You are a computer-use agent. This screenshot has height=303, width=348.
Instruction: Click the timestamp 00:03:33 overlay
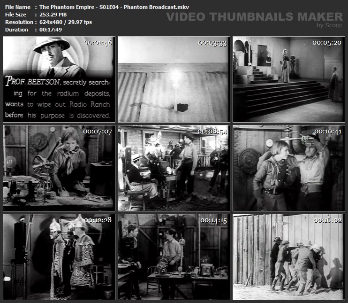point(212,43)
